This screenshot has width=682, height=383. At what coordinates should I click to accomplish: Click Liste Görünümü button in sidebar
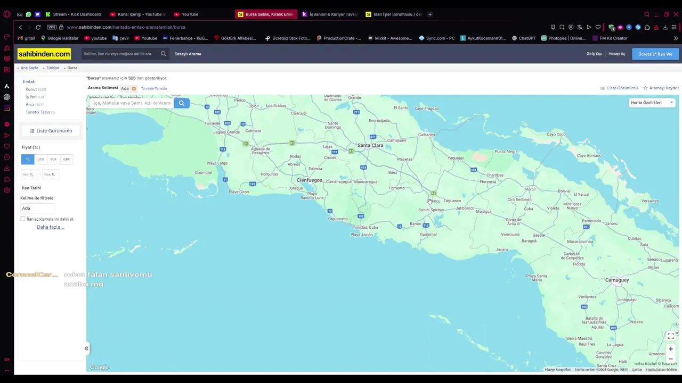51,131
